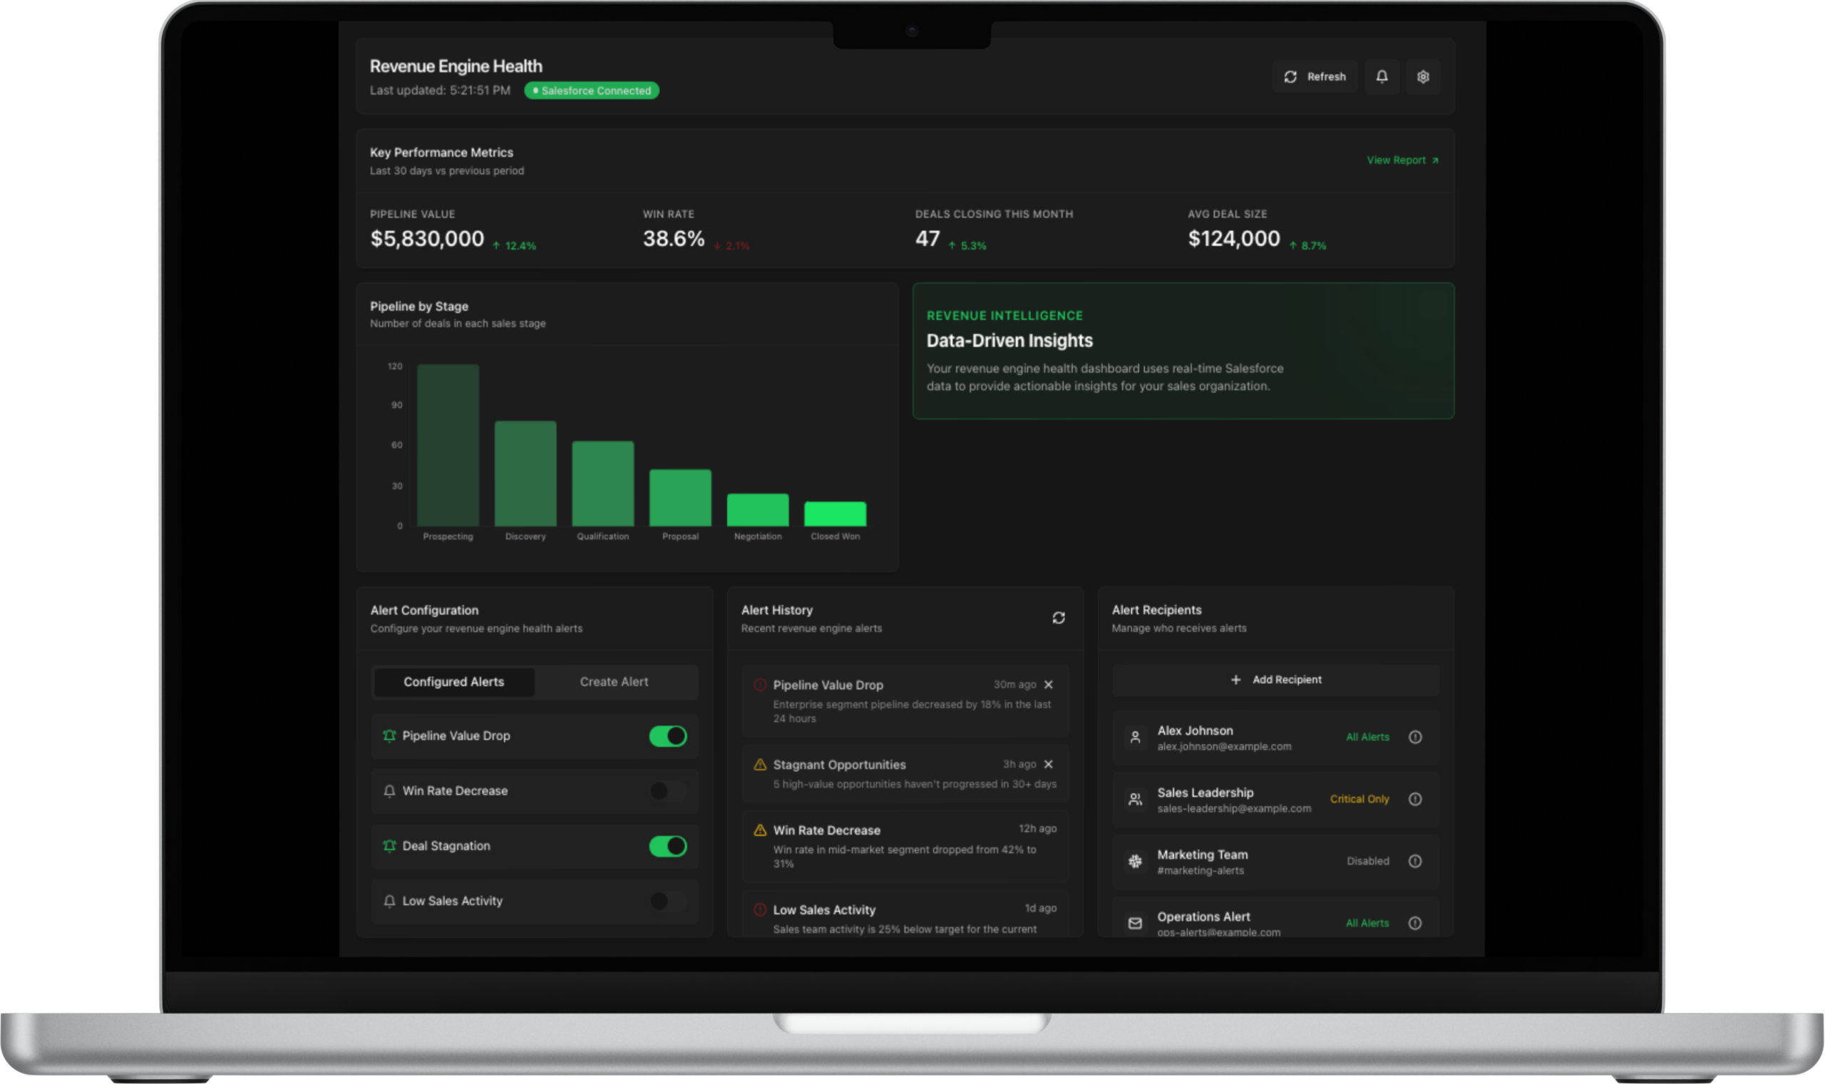The width and height of the screenshot is (1825, 1084).
Task: Dismiss the Stagnant Opportunities alert
Action: pos(1049,764)
